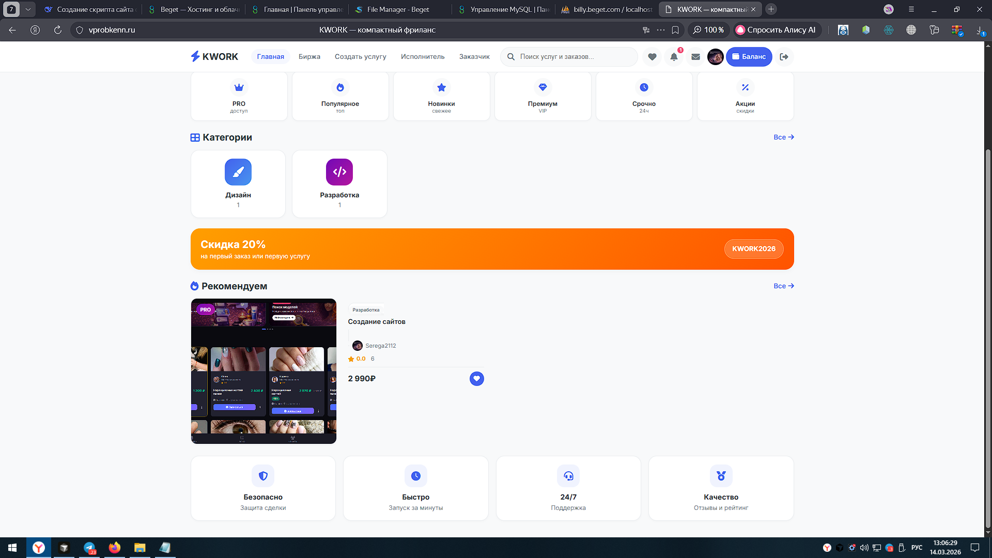
Task: Copy the KWORK2026 promo code
Action: (754, 249)
